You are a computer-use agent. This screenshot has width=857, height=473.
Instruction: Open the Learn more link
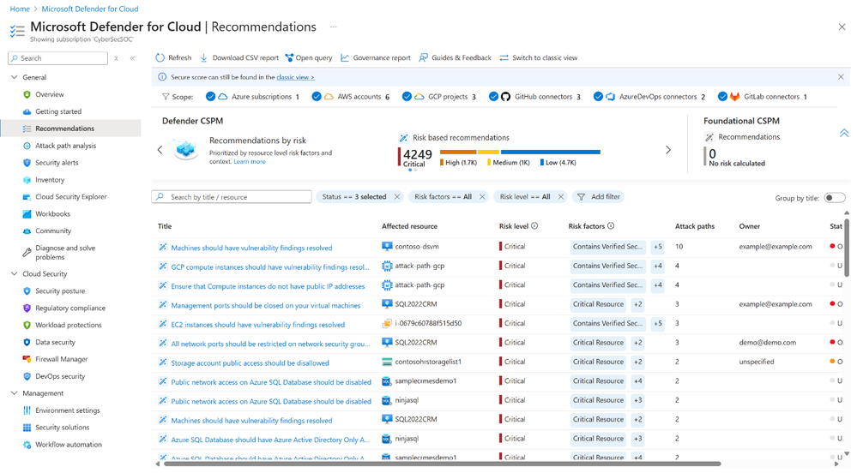click(250, 162)
